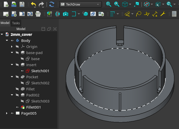Screen dimensions: 179x129
Task: Insert Draft workbench object cube icon
Action: point(85,14)
